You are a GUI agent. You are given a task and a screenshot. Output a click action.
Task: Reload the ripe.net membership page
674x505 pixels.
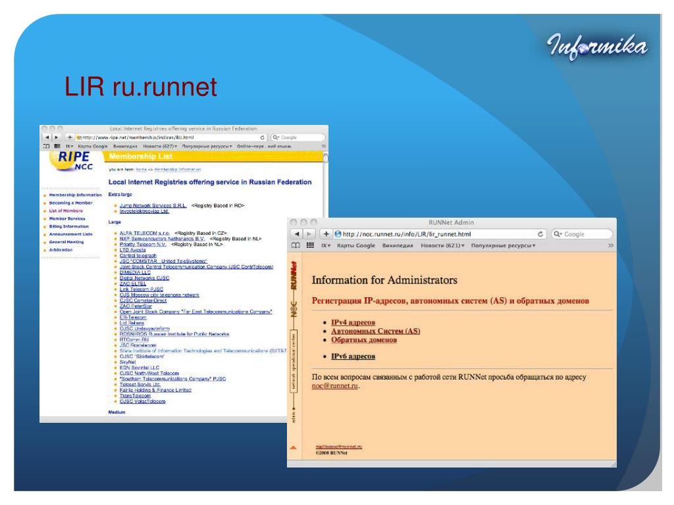tap(262, 137)
